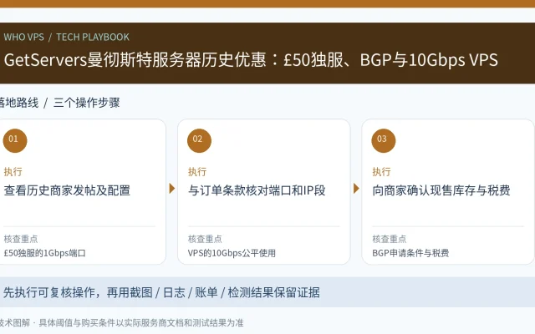Click the arrow between steps 02 and 03
This screenshot has height=334, width=535.
356,189
